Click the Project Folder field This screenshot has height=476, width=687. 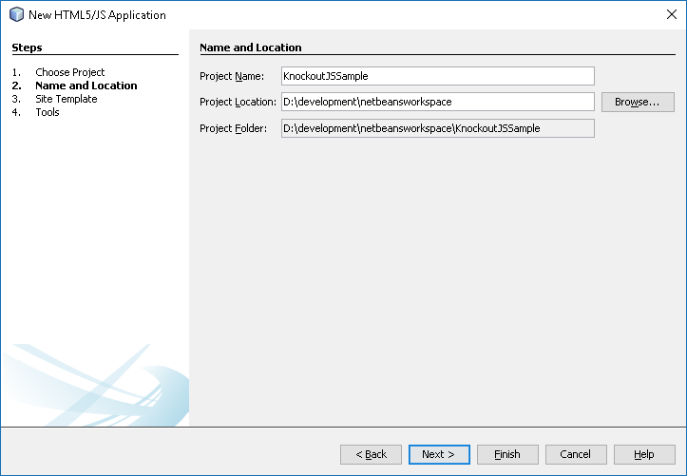pyautogui.click(x=438, y=128)
